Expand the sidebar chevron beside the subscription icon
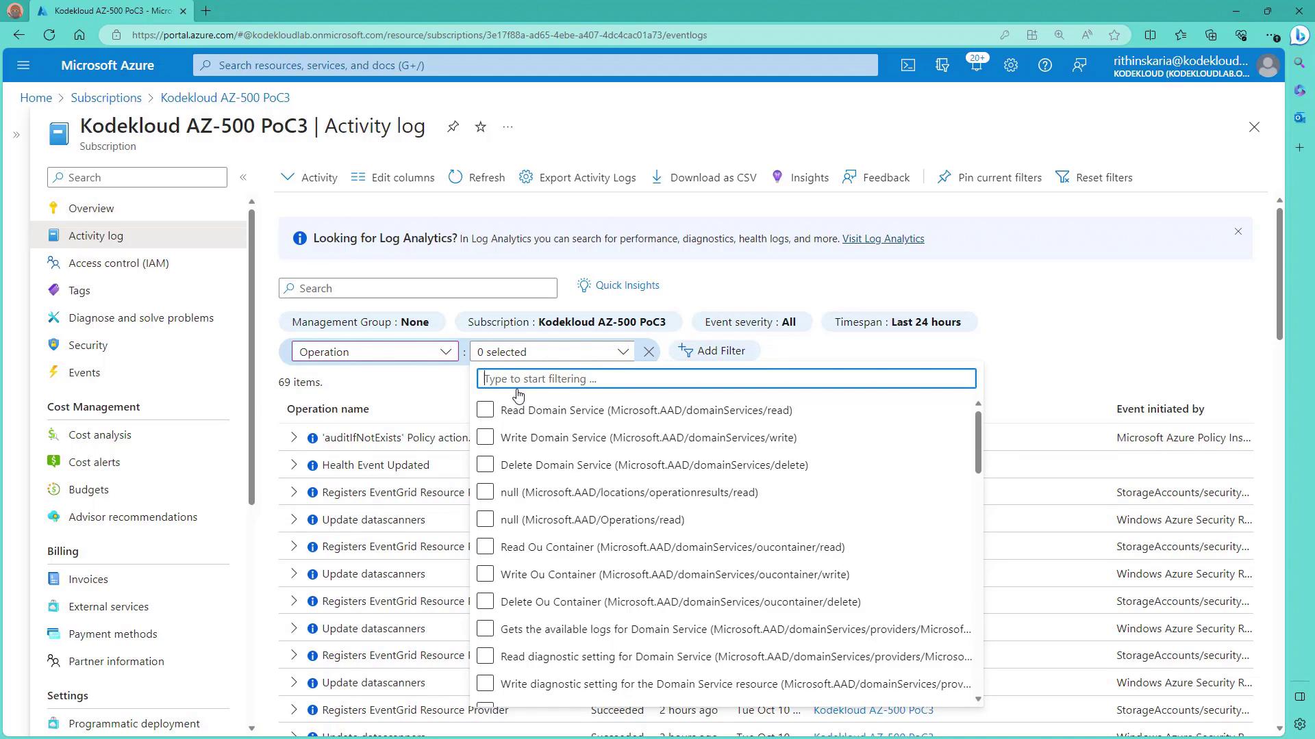 click(x=16, y=135)
